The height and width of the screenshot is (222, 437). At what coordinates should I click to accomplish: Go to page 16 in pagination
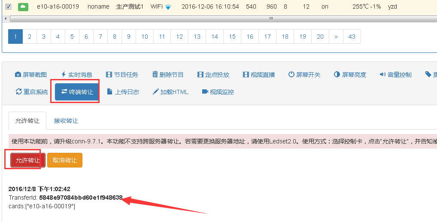point(250,36)
